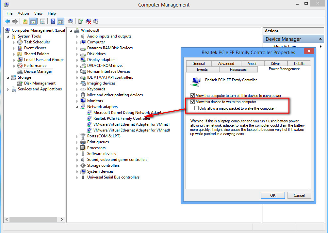Switch to the Driver tab
Screen dimensions: 328x233
[275, 64]
